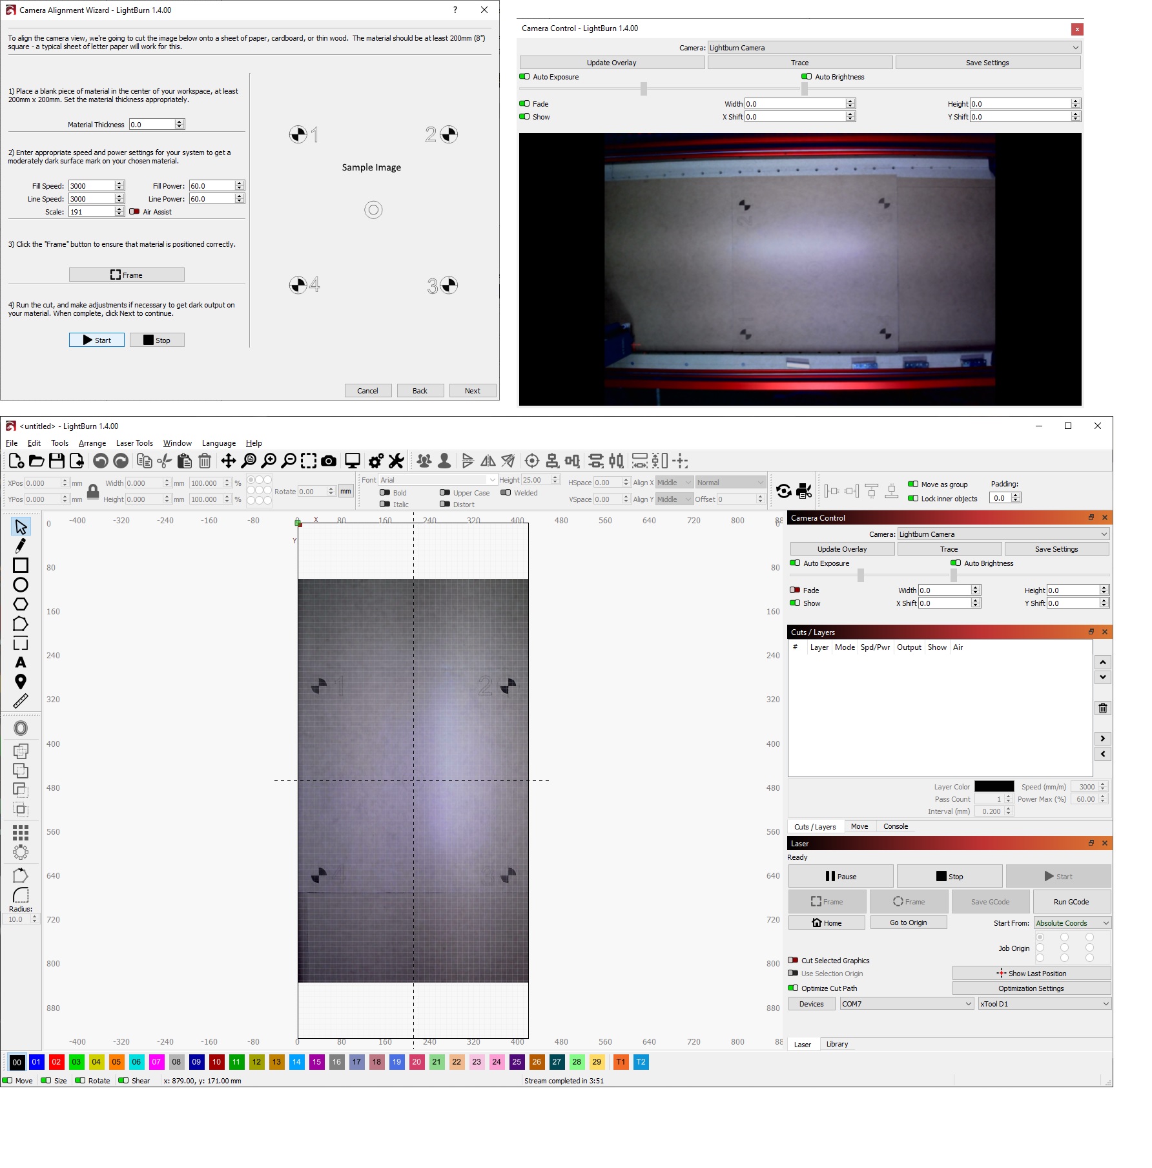Click the Scale value field showing 191
Viewport: 1152px width, 1168px height.
coord(92,212)
